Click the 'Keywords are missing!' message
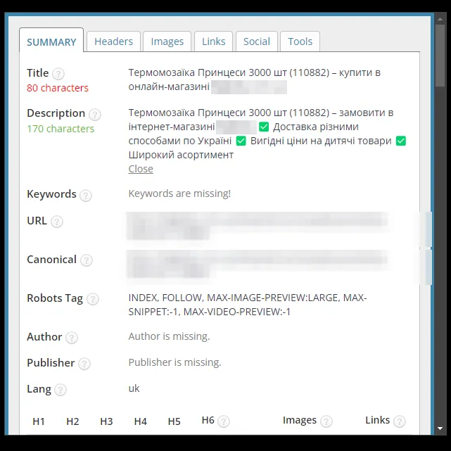This screenshot has height=451, width=451. coord(179,193)
